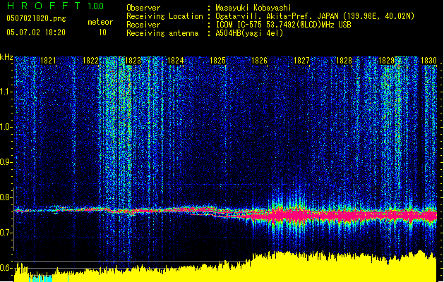Click the 1827 time marker
The image size is (444, 282).
click(301, 61)
